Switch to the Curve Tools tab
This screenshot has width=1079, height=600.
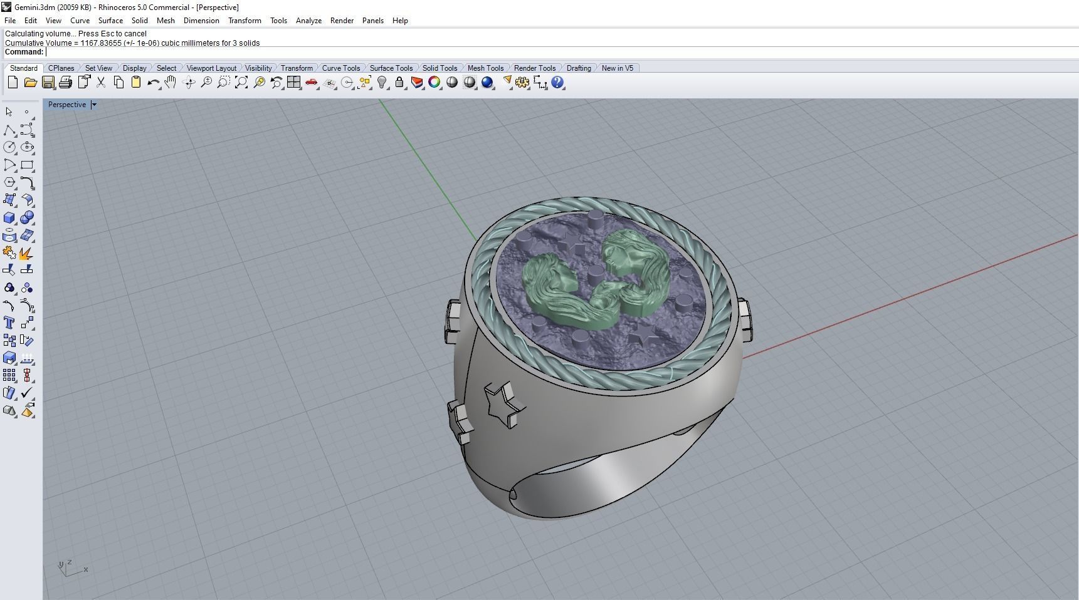pos(341,68)
